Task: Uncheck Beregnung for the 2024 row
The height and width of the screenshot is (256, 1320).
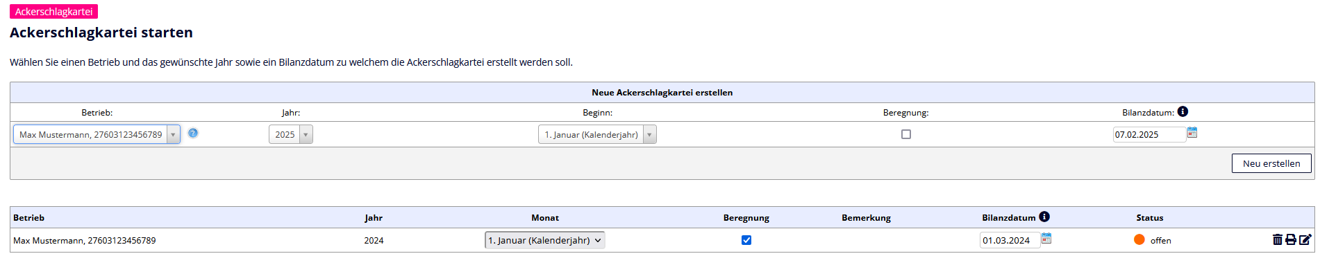Action: click(x=746, y=240)
